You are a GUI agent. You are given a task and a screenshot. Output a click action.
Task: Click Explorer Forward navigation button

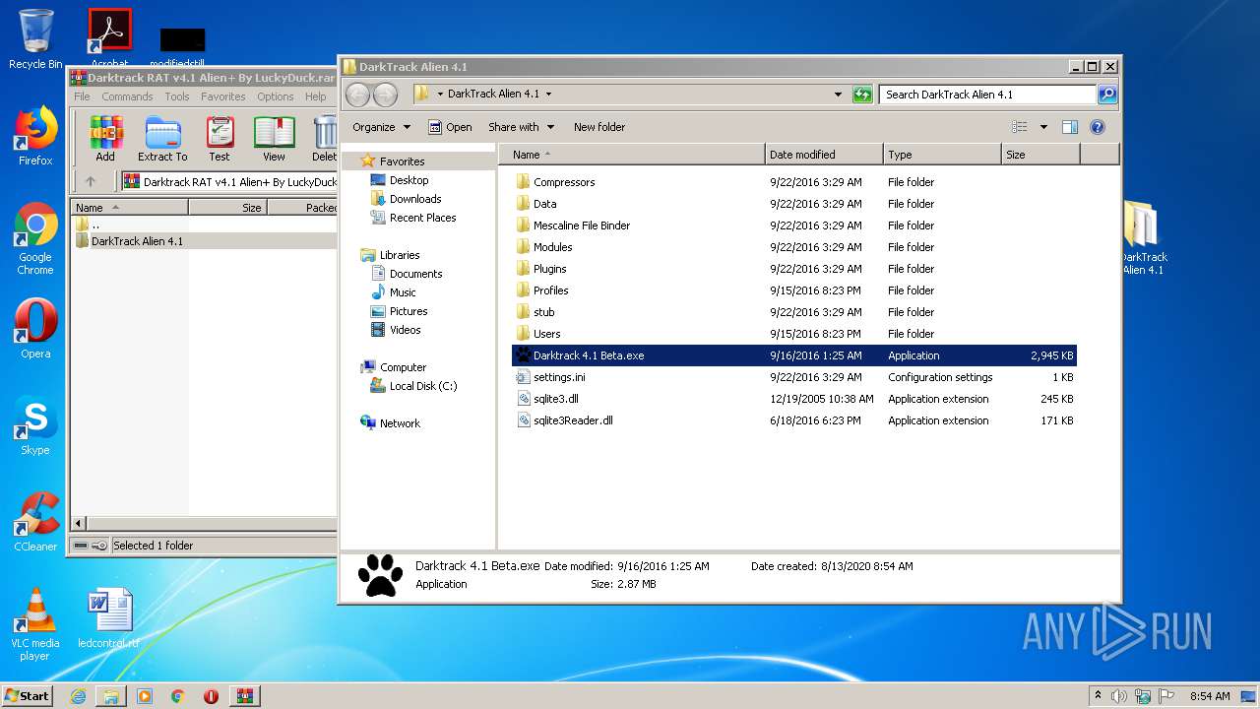385,95
